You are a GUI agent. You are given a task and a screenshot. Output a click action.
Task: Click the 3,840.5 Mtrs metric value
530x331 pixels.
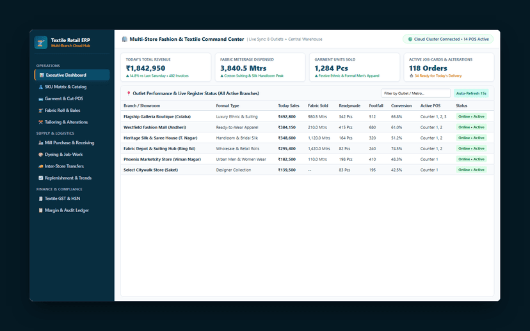243,68
